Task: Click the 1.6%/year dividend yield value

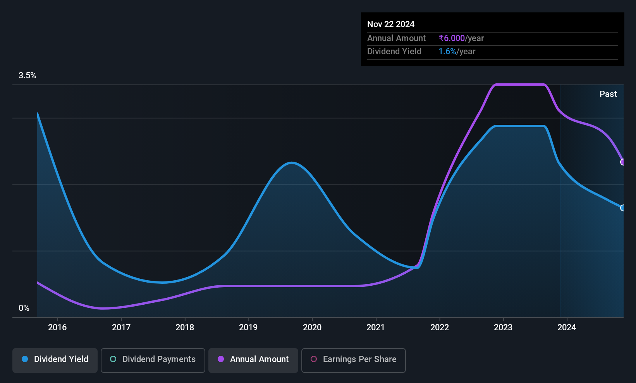Action: (x=457, y=51)
